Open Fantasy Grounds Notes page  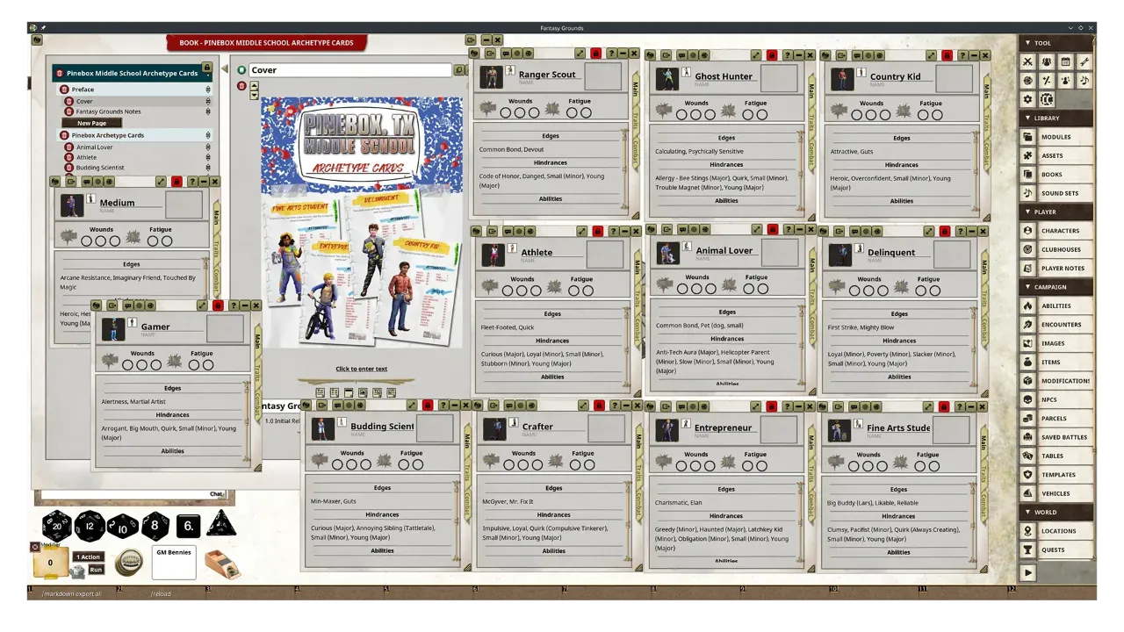click(108, 111)
